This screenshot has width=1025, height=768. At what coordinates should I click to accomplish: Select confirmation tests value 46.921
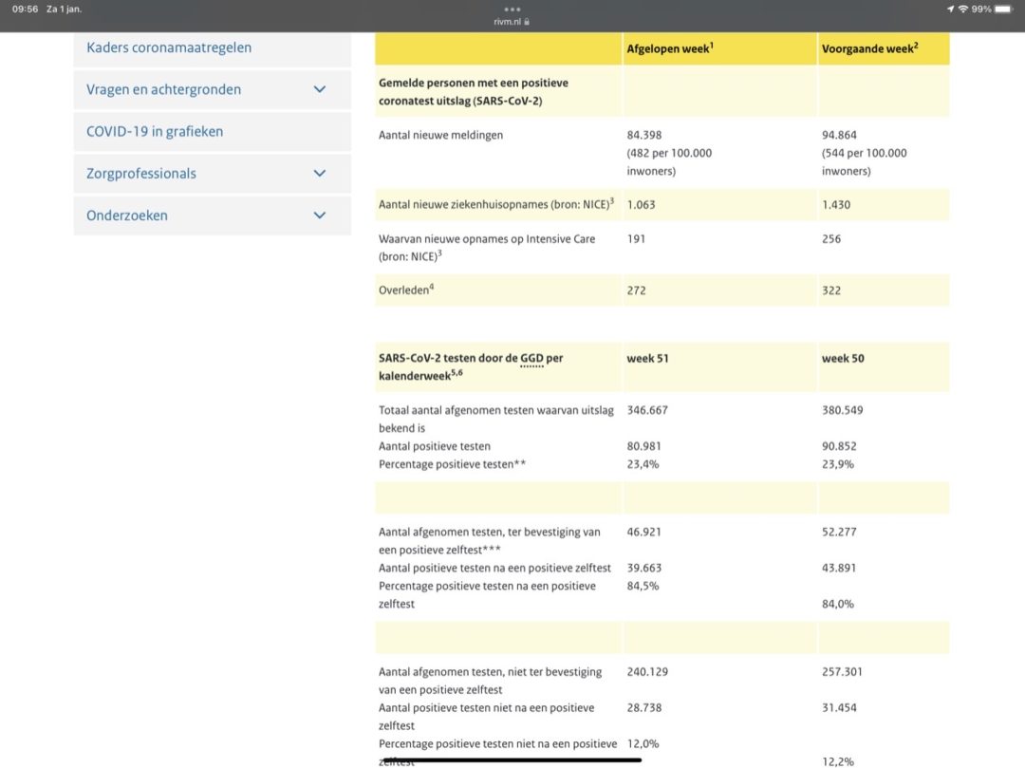(643, 532)
